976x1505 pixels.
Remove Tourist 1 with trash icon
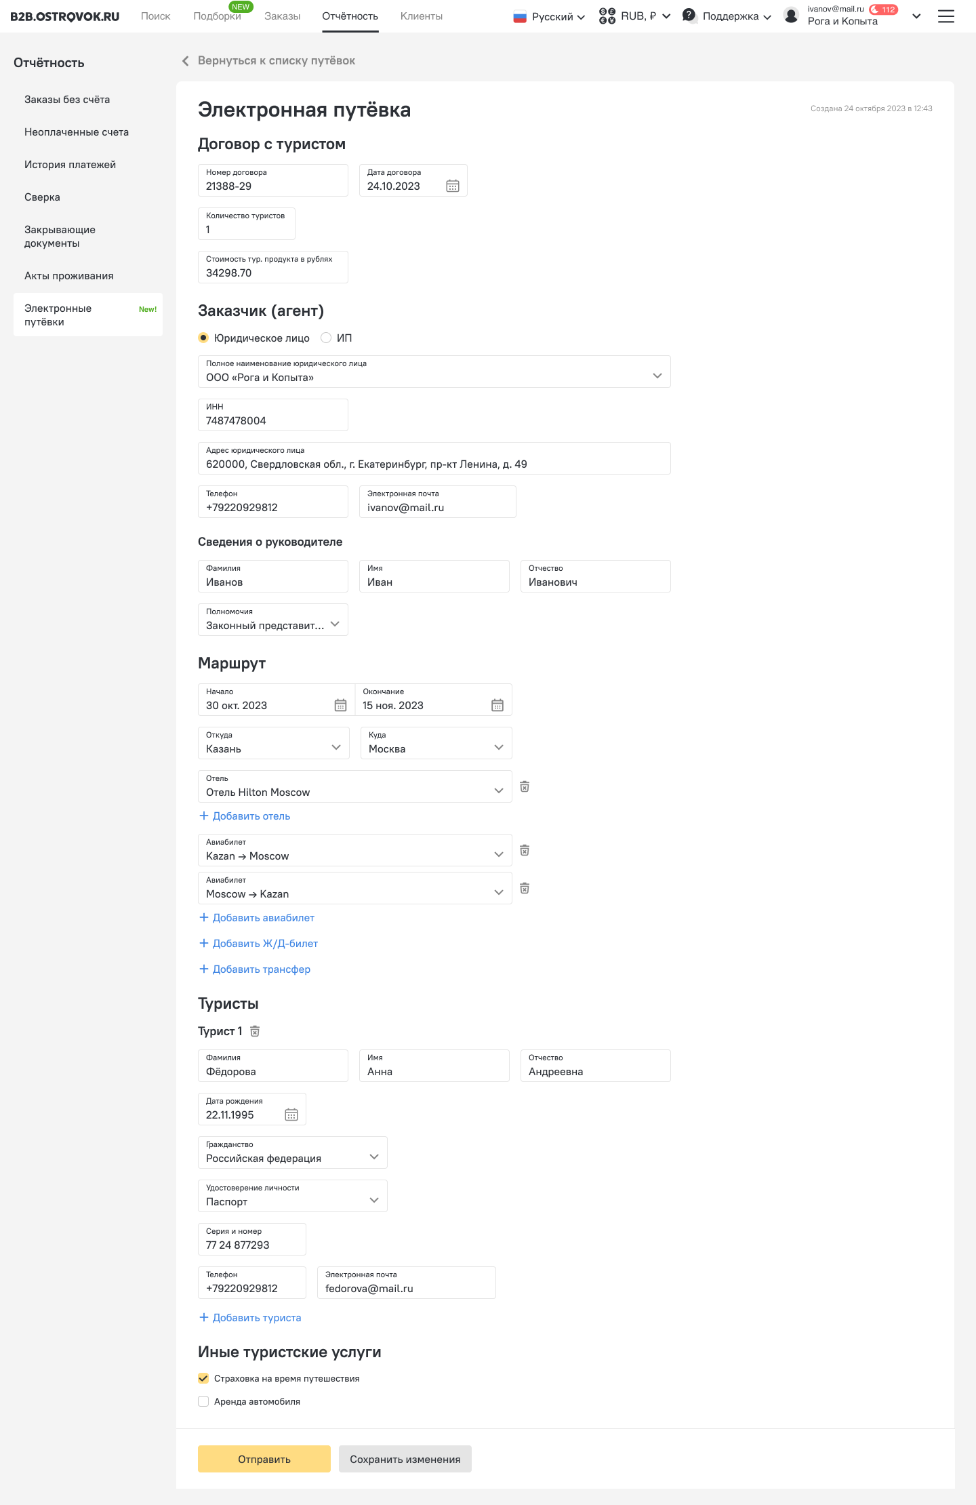coord(255,1031)
